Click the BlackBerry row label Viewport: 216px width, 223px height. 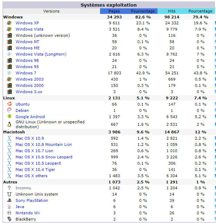click(26, 219)
